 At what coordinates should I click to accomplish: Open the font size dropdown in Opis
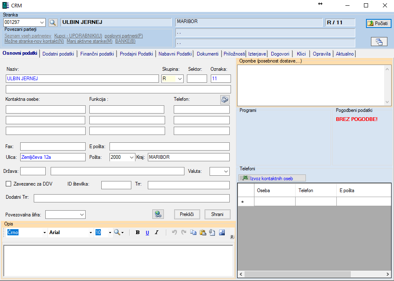110,232
